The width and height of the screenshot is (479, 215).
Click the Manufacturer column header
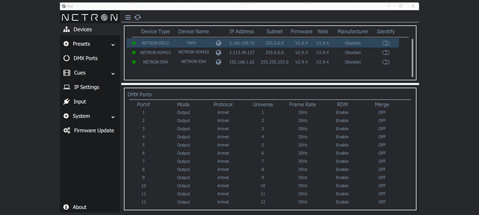pyautogui.click(x=353, y=32)
